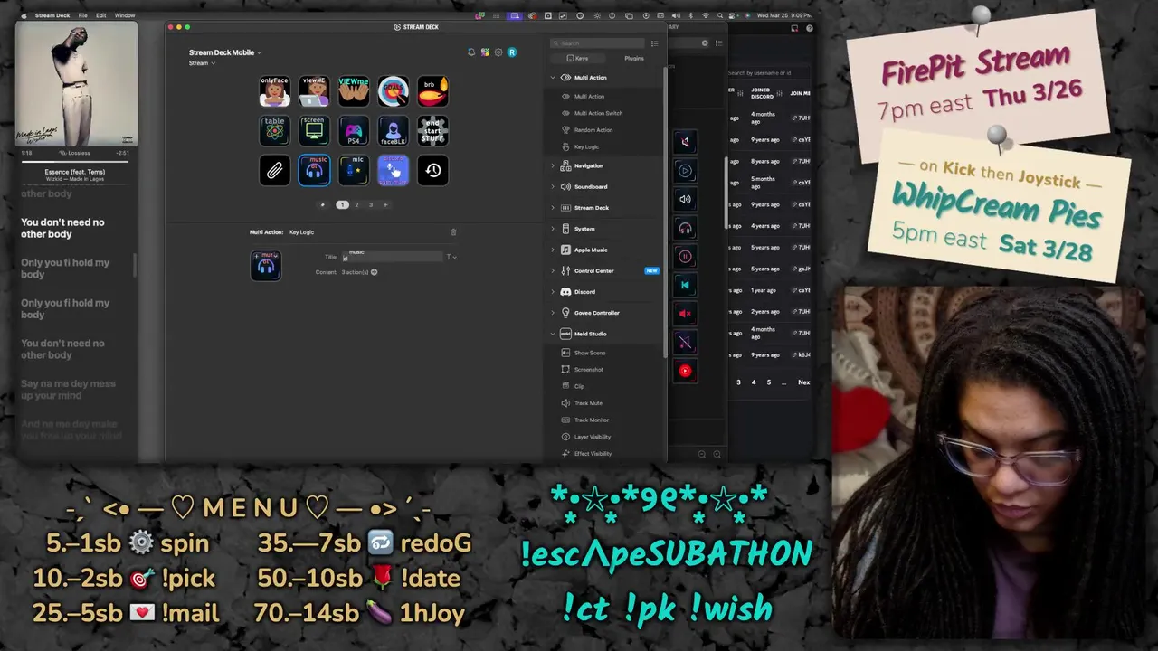Go to key page 3
Screen dimensions: 1158x651
(370, 204)
